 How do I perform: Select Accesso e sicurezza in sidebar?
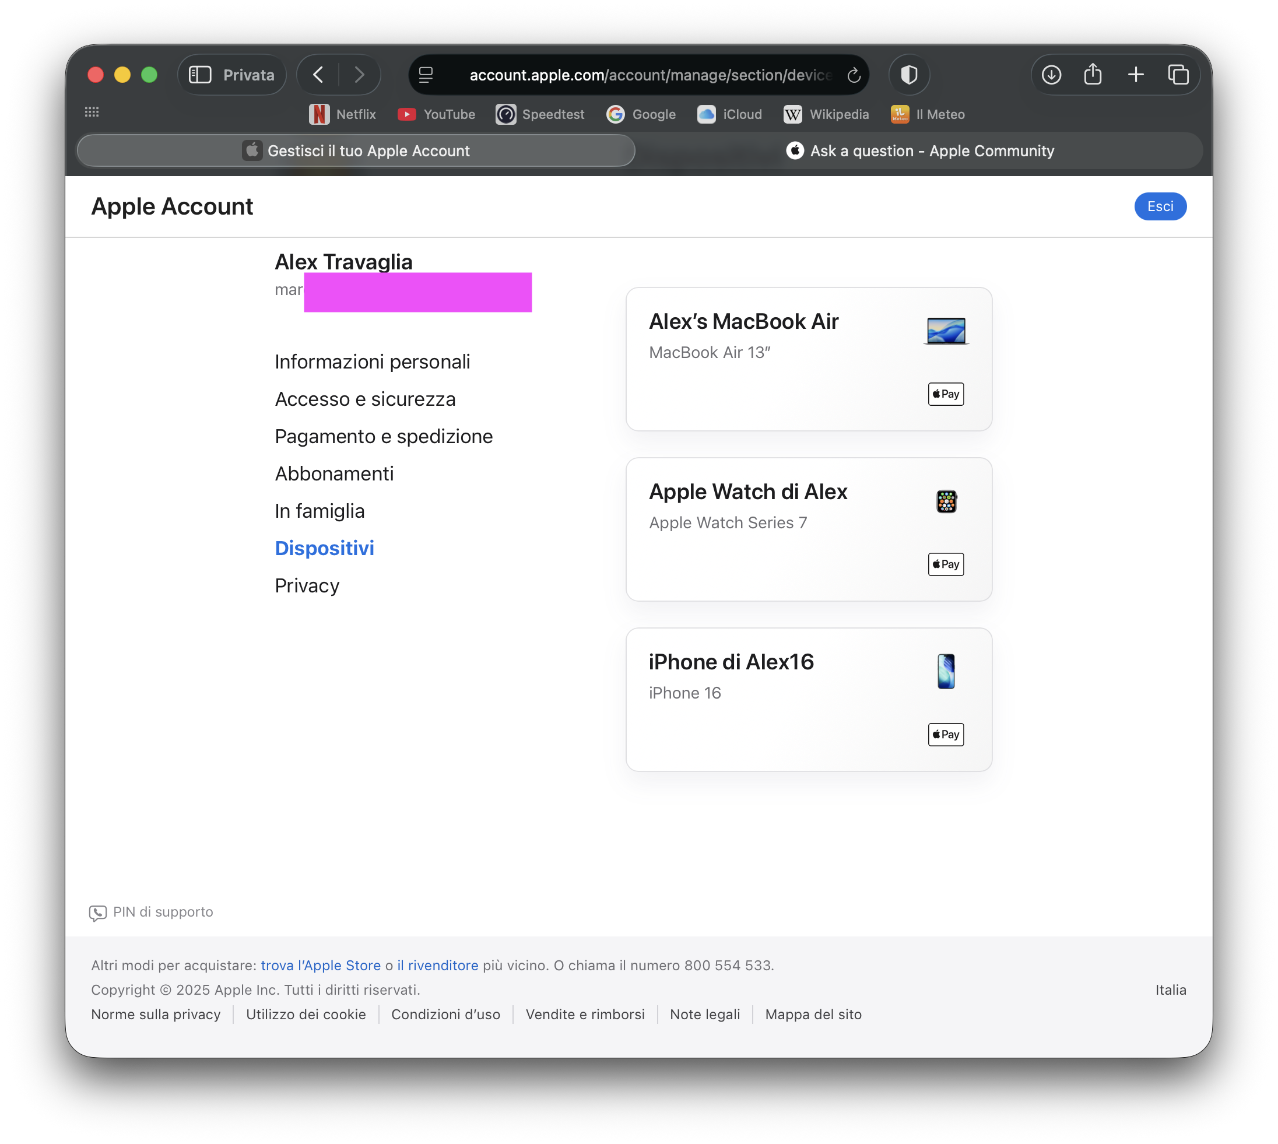coord(364,399)
